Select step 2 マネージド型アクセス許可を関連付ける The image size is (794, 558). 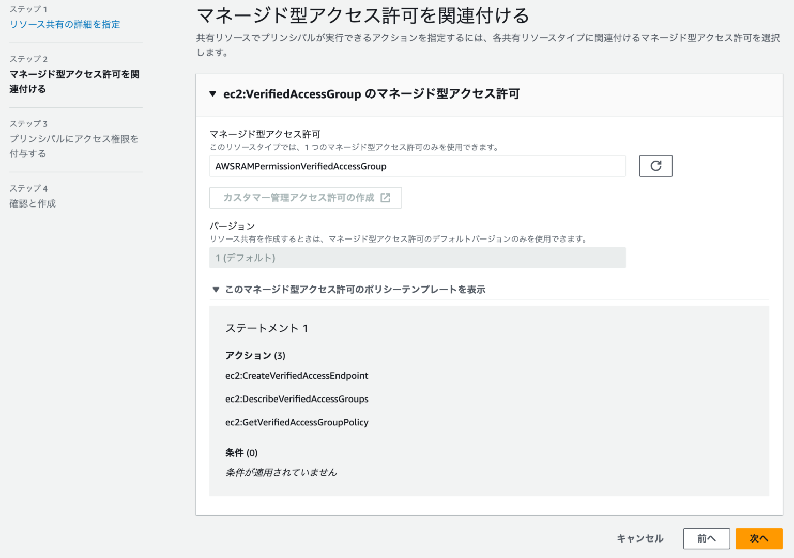(x=74, y=82)
